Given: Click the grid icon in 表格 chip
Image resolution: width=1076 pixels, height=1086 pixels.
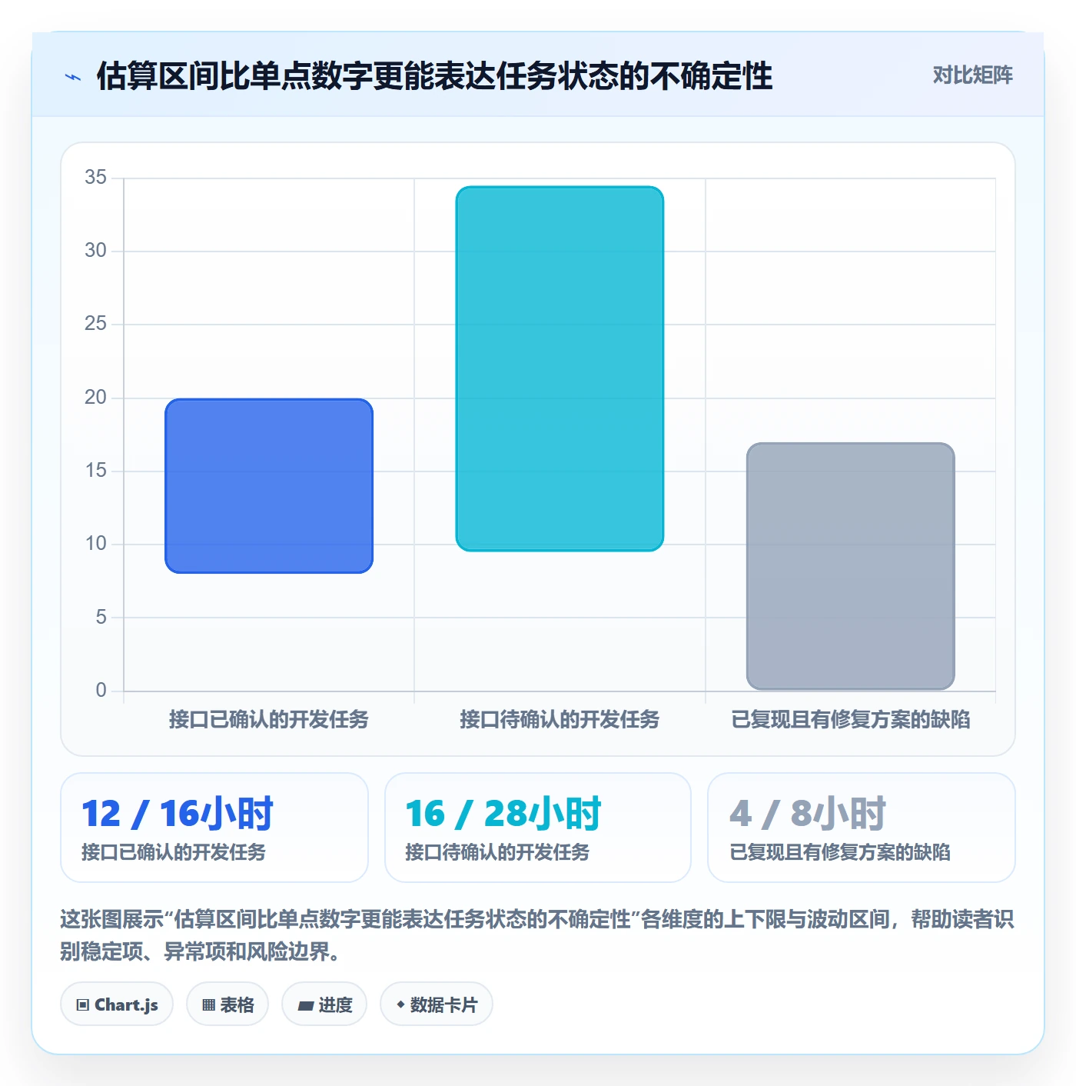Looking at the screenshot, I should (208, 1005).
